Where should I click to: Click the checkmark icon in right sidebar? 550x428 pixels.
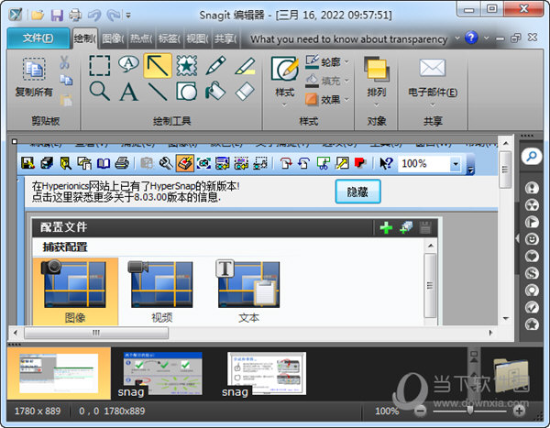532,307
